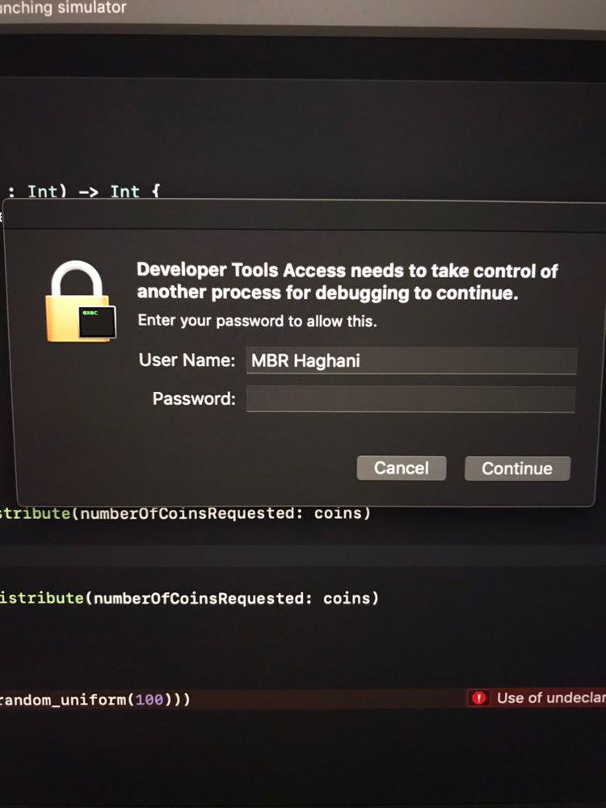Click the 'Enter your password to allow this' text
Screen dimensions: 606x808
pos(257,321)
